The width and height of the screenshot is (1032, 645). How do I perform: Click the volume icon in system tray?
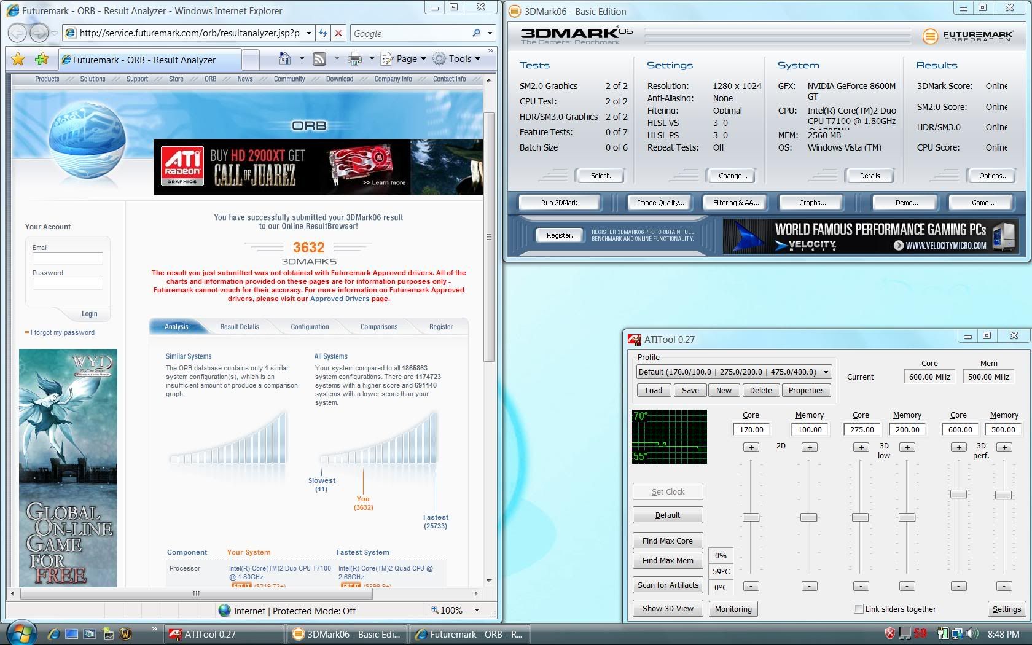(972, 633)
